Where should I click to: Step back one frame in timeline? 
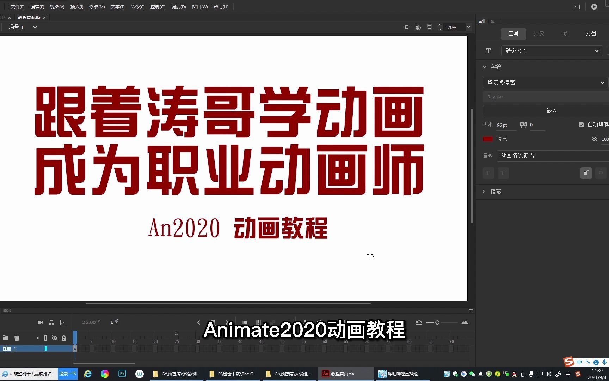(x=199, y=322)
